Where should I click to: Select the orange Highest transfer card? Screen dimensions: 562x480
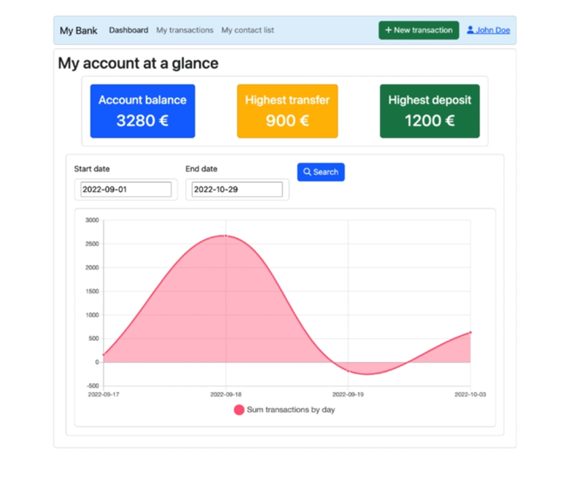286,111
